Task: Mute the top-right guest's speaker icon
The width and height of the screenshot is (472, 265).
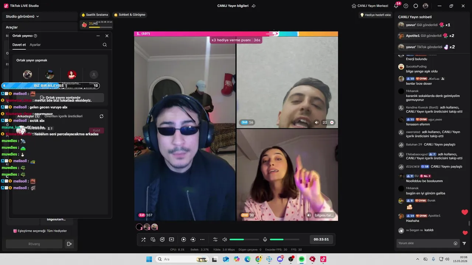Action: point(316,122)
